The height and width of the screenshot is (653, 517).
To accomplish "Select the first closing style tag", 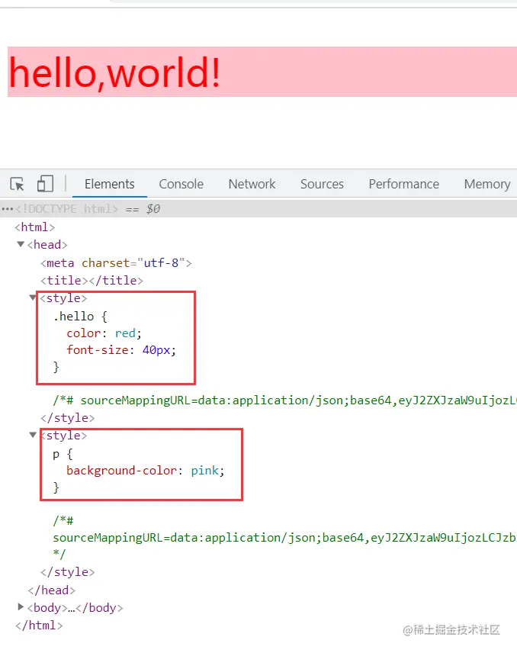I will click(67, 418).
